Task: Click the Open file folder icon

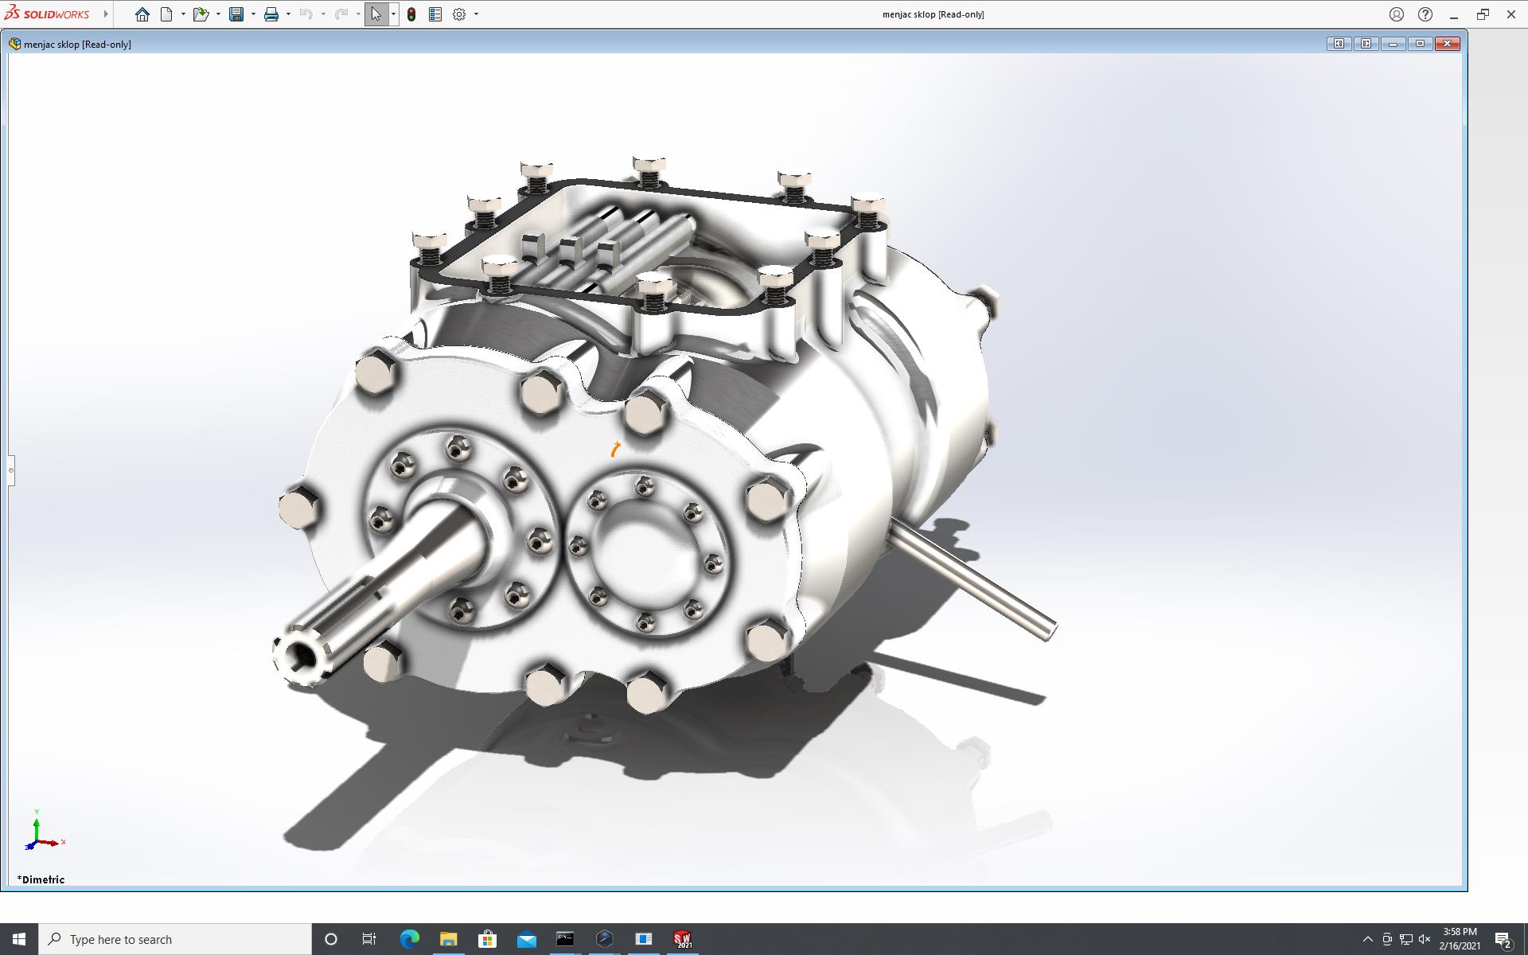Action: 201,14
